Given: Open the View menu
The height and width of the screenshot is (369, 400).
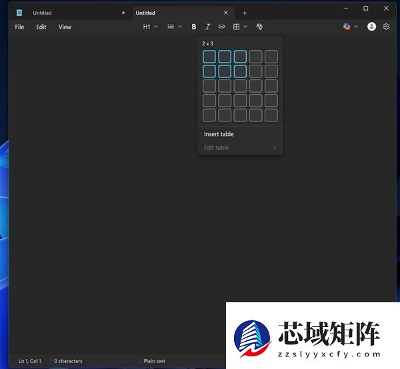Looking at the screenshot, I should click(x=65, y=27).
